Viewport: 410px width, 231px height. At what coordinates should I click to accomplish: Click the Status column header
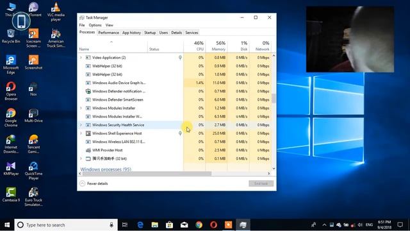(165, 46)
